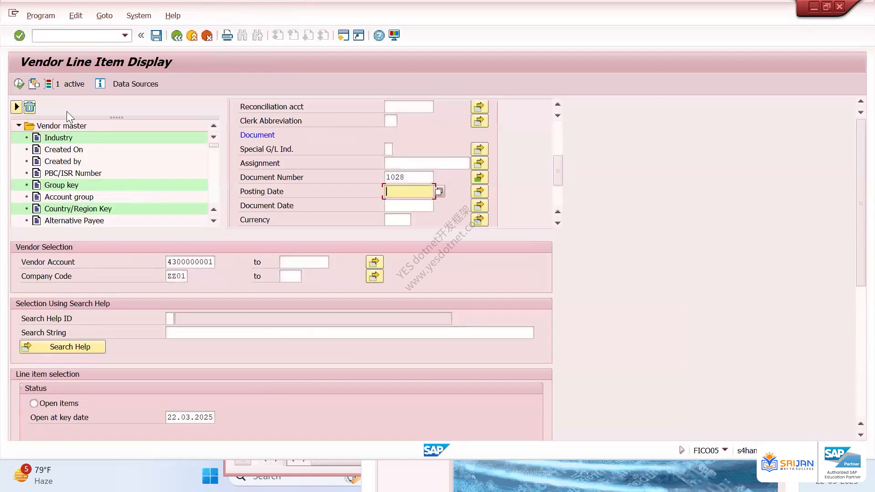The height and width of the screenshot is (492, 875).
Task: Open multiple selection for Document Number
Action: click(x=479, y=177)
